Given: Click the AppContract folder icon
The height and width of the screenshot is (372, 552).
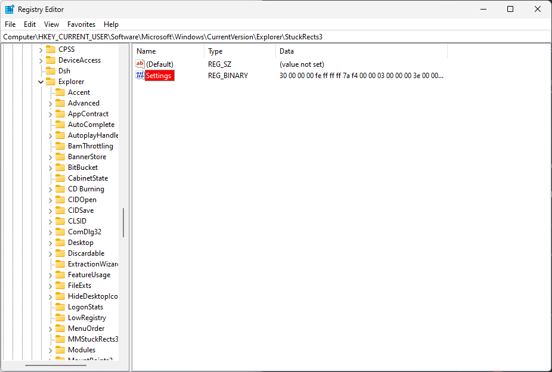Looking at the screenshot, I should coord(60,113).
